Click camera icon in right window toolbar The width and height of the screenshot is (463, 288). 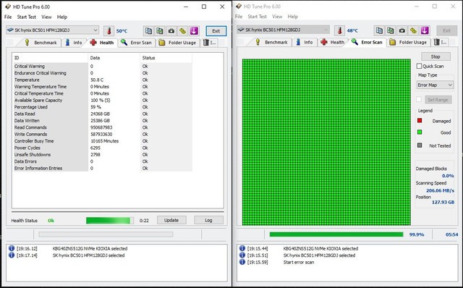402,30
